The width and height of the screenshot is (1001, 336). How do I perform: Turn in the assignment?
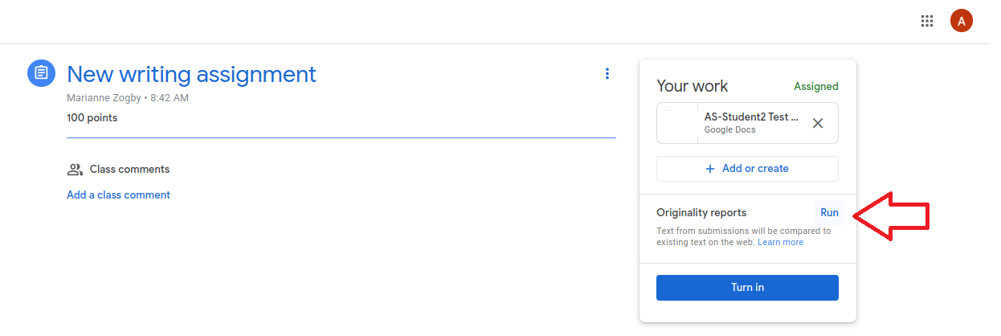click(x=747, y=288)
